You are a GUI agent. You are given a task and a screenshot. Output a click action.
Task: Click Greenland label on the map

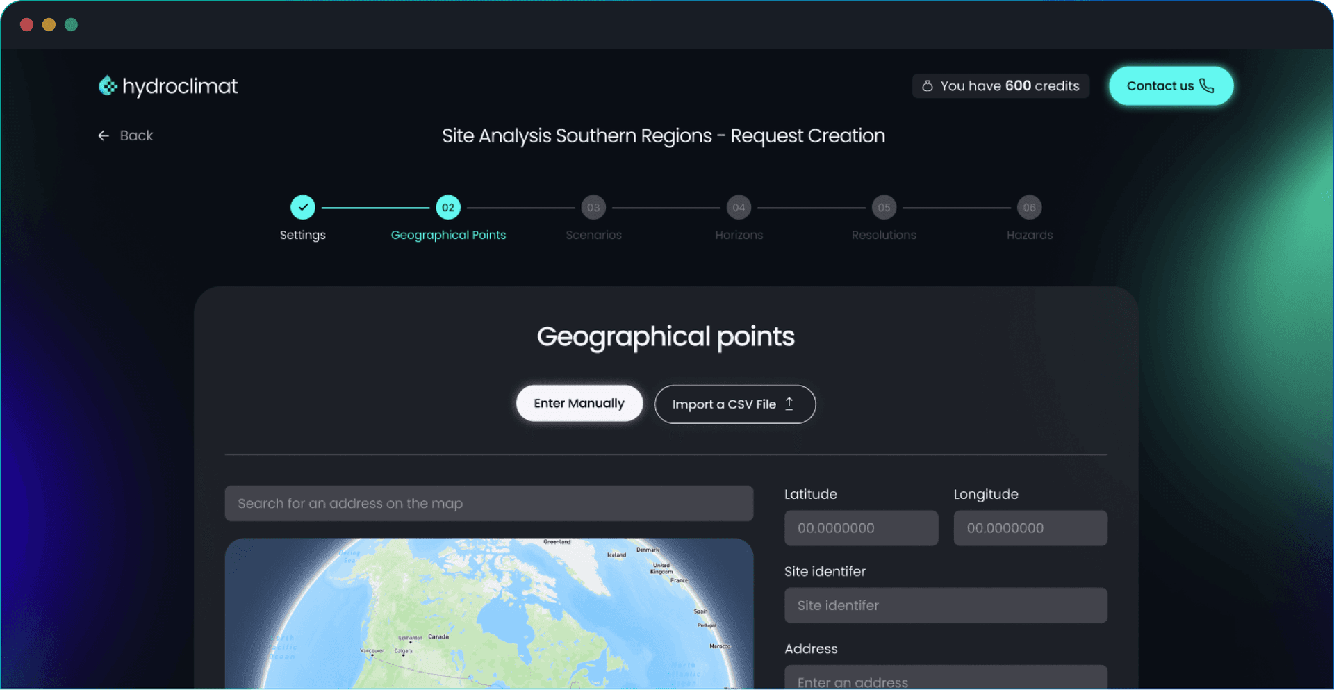tap(557, 541)
